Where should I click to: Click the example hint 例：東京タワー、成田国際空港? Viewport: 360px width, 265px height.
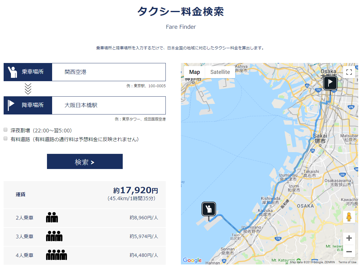tap(140, 119)
